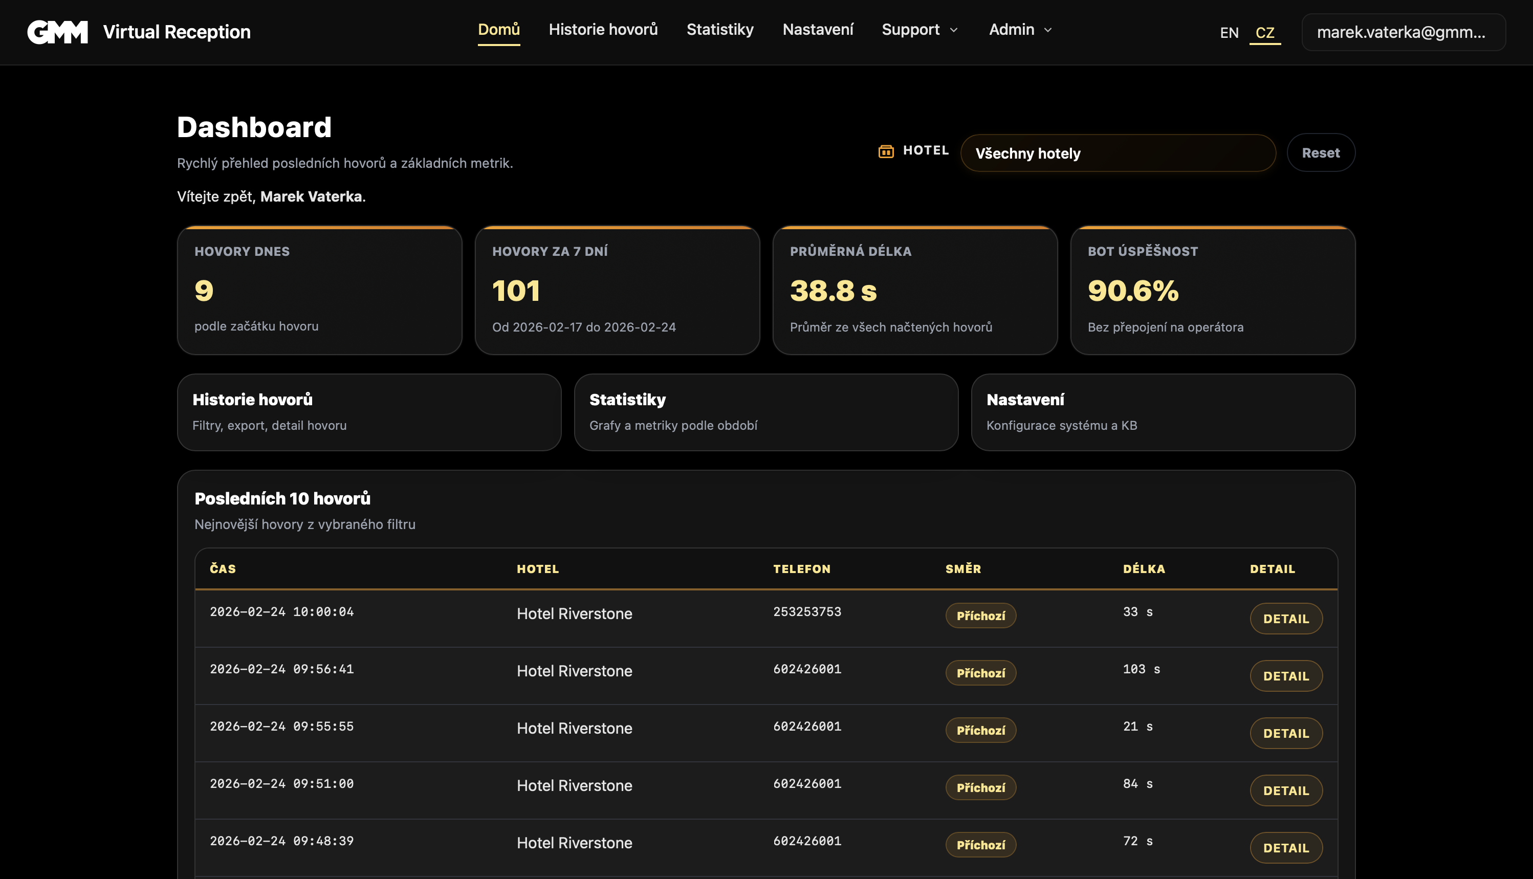
Task: Open Nastavení in top navigation
Action: (818, 30)
